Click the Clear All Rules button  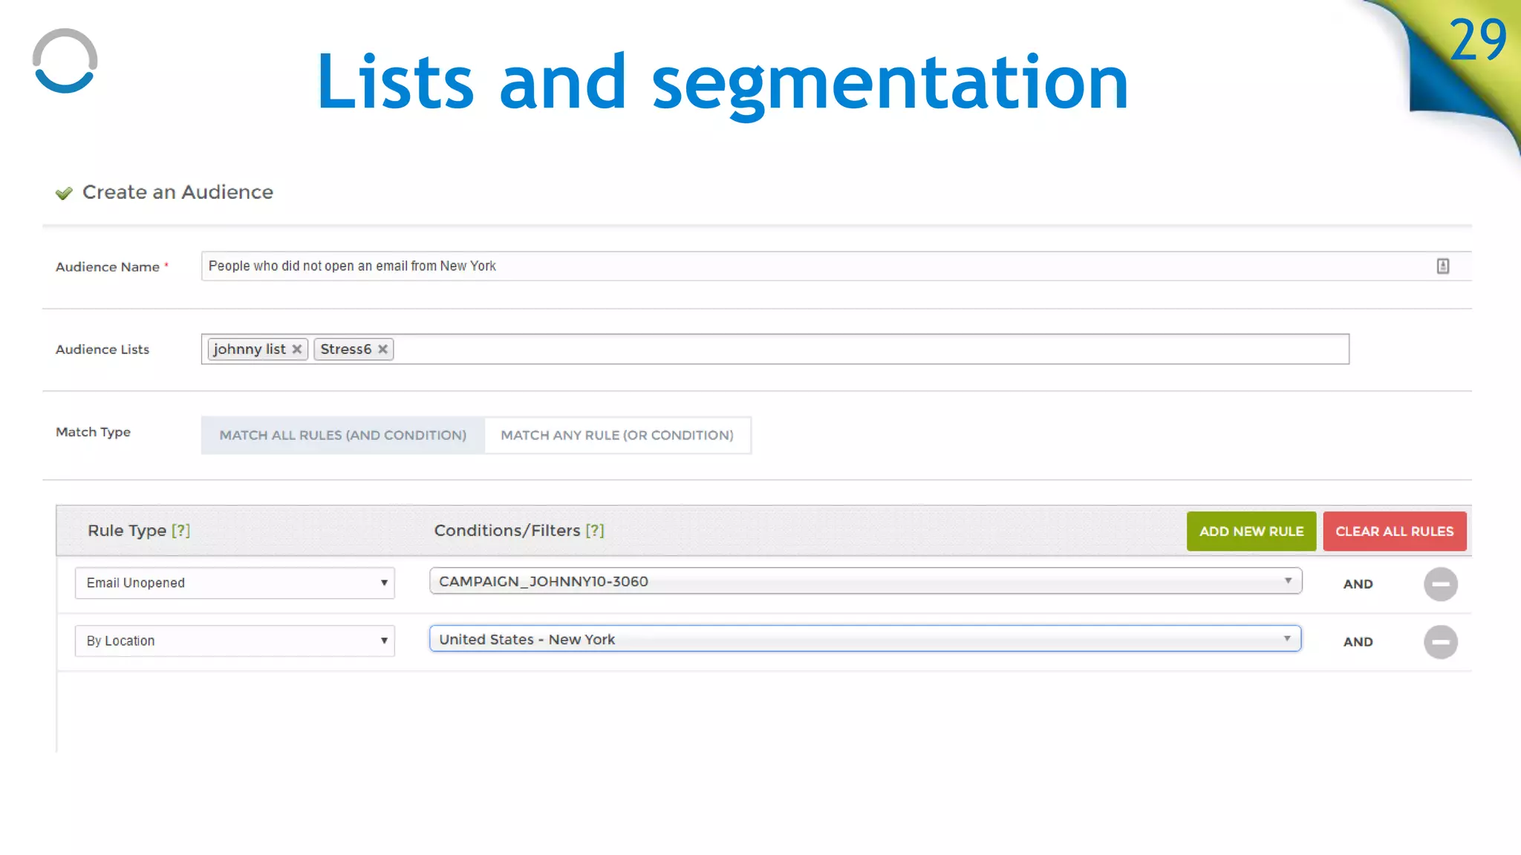(x=1394, y=531)
